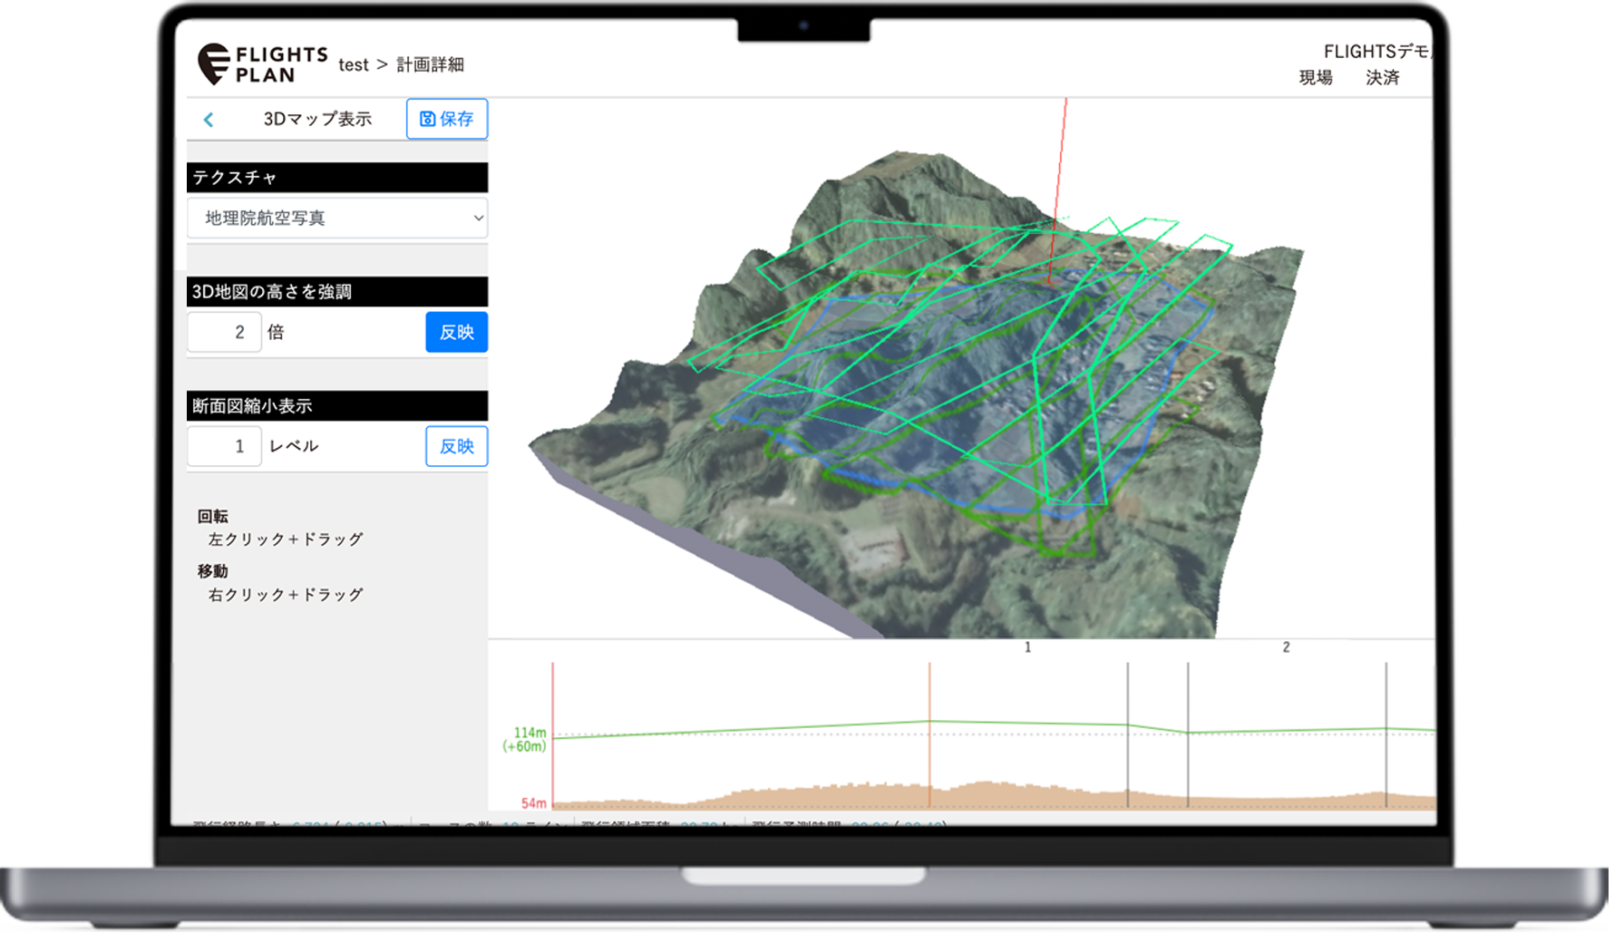Click the floppy disk icon in 保存 button
1614x943 pixels.
click(427, 119)
